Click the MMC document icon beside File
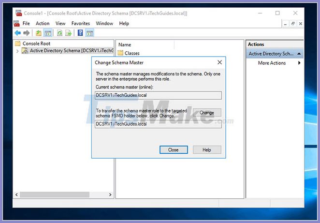 click(x=17, y=24)
